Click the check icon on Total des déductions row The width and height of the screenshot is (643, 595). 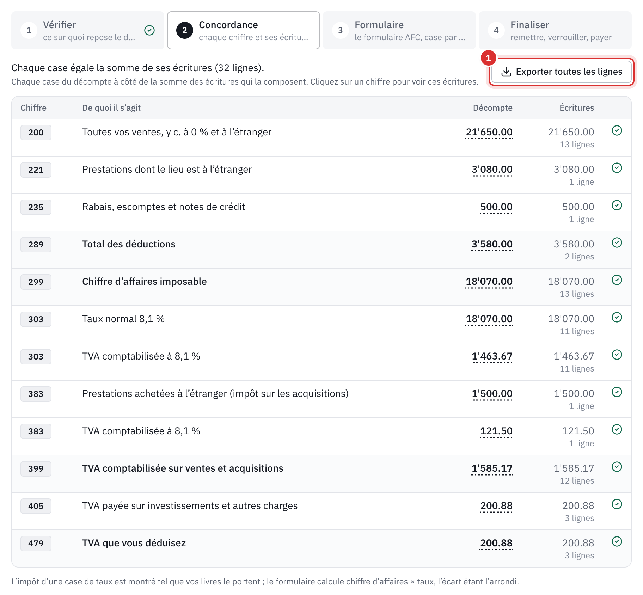click(x=617, y=243)
